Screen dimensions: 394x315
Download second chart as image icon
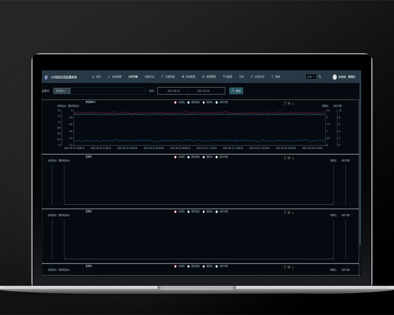pyautogui.click(x=293, y=157)
